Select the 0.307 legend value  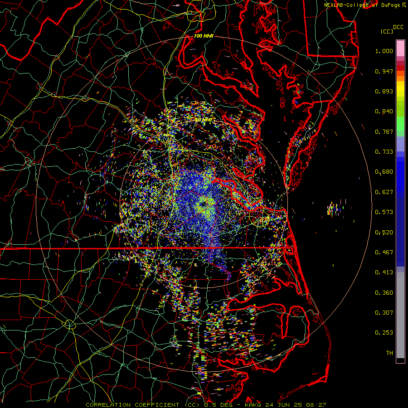[384, 313]
